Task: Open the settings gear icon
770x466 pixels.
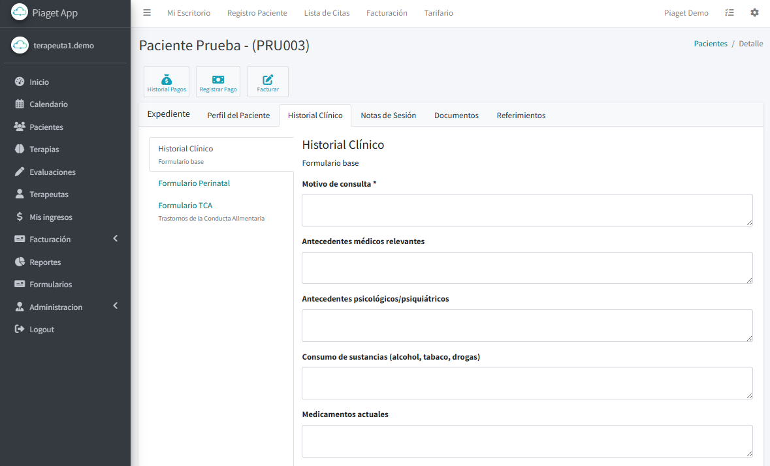Action: (x=754, y=13)
